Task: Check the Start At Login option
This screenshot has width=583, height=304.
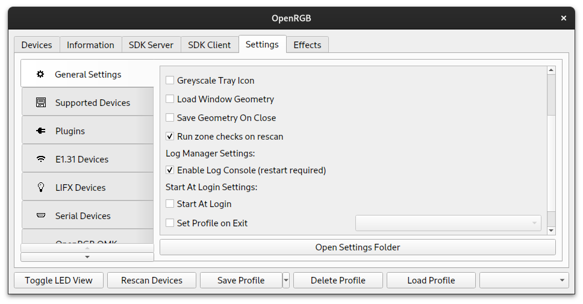Action: pyautogui.click(x=170, y=203)
